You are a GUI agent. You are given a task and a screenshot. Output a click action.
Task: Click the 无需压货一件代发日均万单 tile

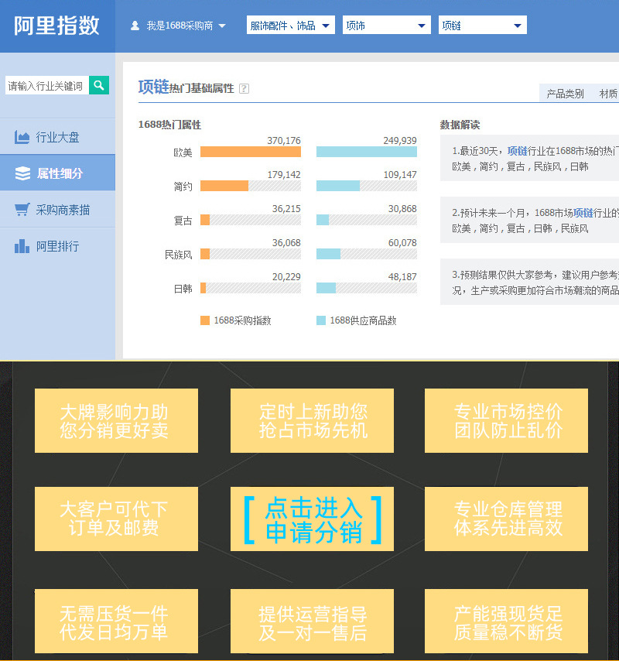[x=116, y=621]
